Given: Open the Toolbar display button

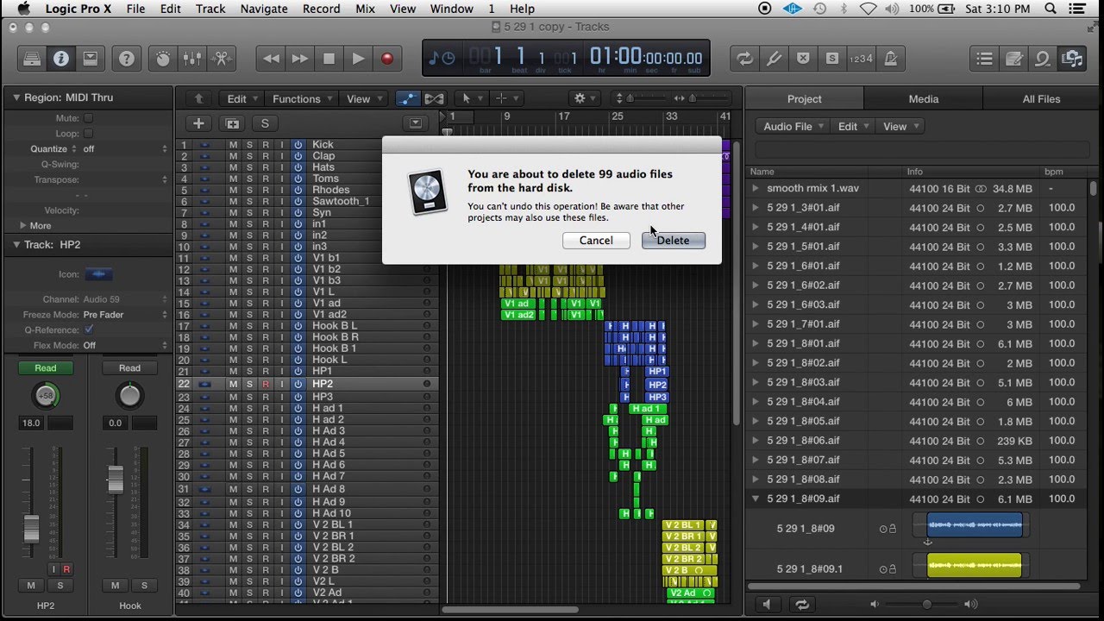Looking at the screenshot, I should tap(90, 59).
